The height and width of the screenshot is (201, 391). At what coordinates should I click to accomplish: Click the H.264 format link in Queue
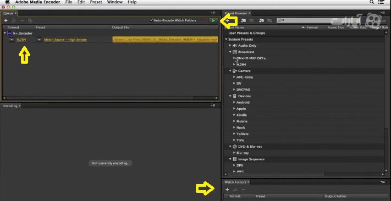click(21, 40)
